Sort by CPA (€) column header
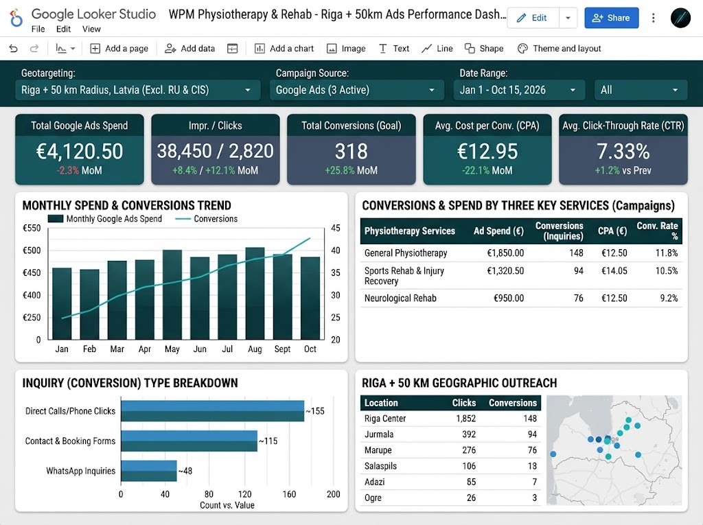The image size is (703, 525). (612, 231)
